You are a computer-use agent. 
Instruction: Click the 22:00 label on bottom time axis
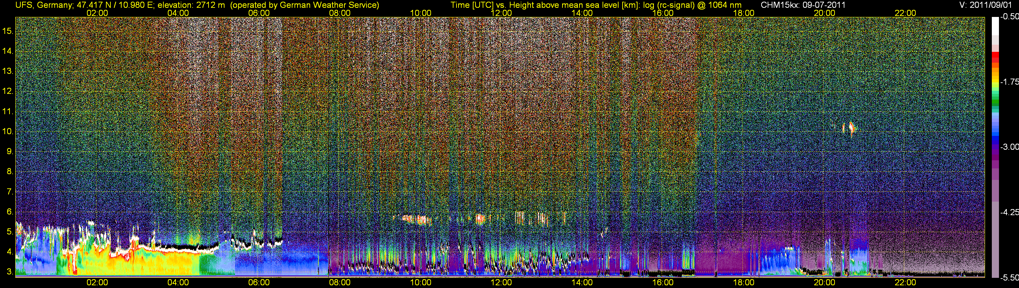point(905,283)
